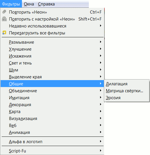Click the reload icon beside Перезагрузить все фильтры
This screenshot has height=155, width=150.
[x=4, y=33]
